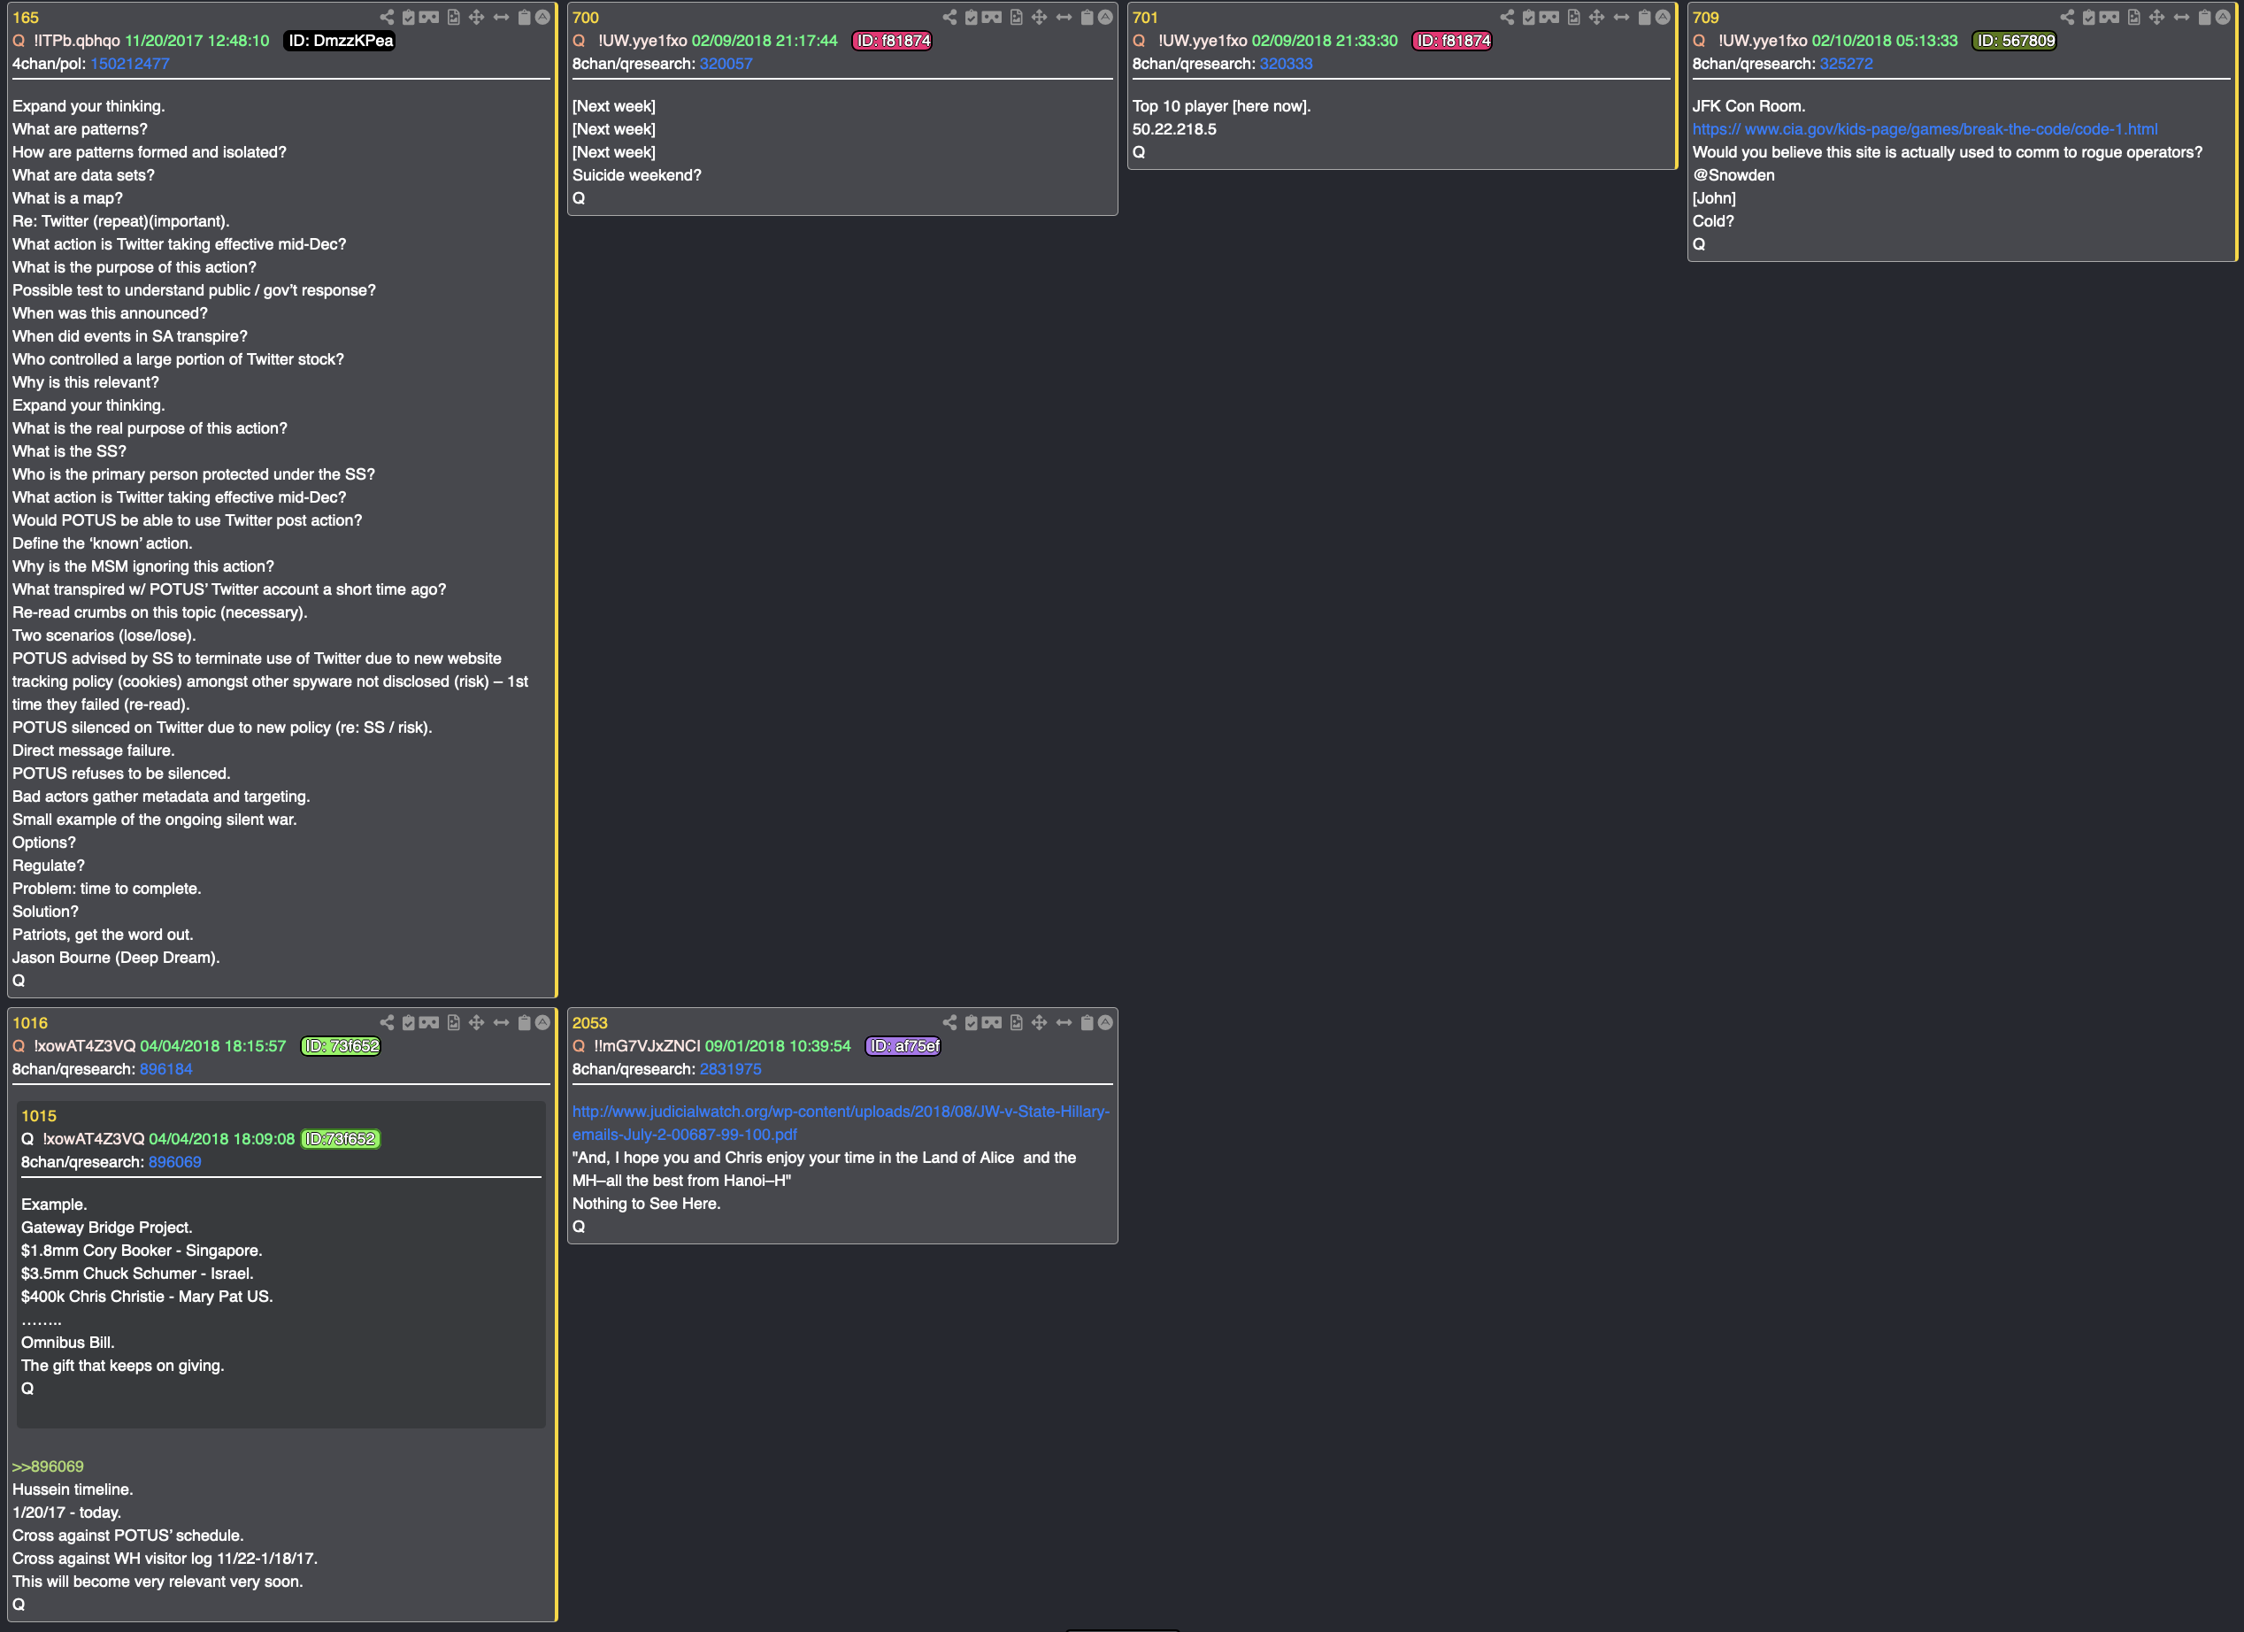
Task: Collapse post 1016 with its chevron-up circle
Action: pyautogui.click(x=542, y=1022)
